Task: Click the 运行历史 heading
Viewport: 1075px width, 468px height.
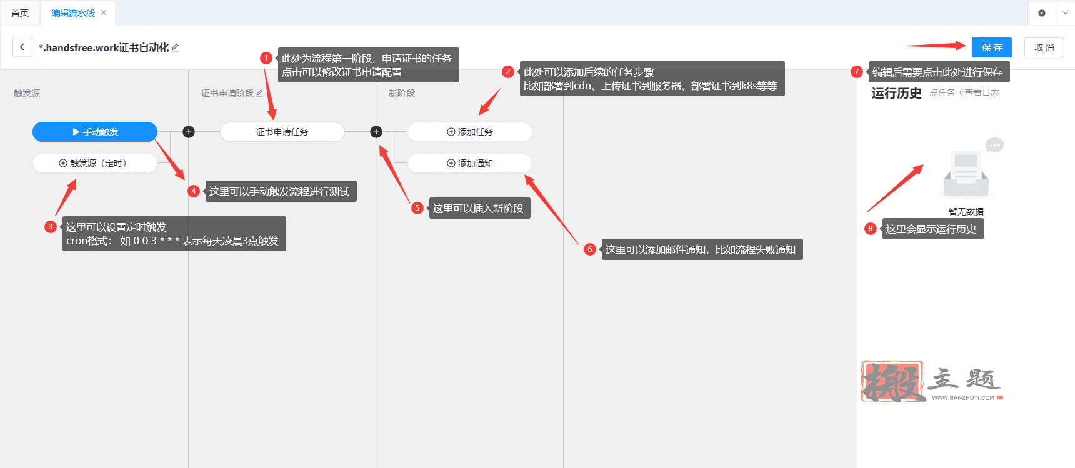Action: [897, 93]
